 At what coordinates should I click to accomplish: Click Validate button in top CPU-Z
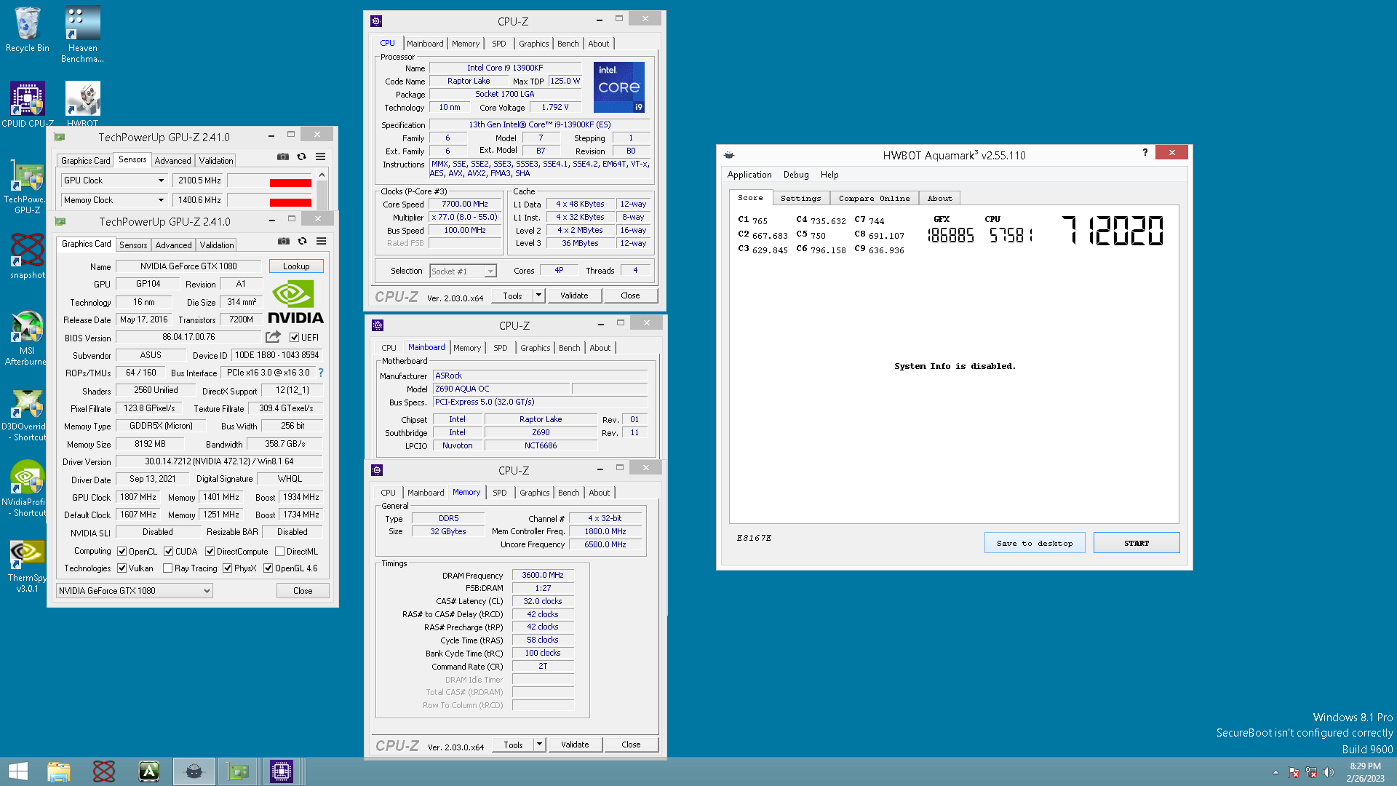574,295
